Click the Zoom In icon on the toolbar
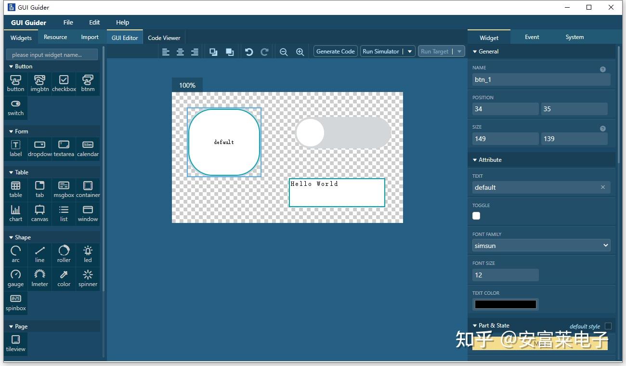626x366 pixels. [300, 52]
